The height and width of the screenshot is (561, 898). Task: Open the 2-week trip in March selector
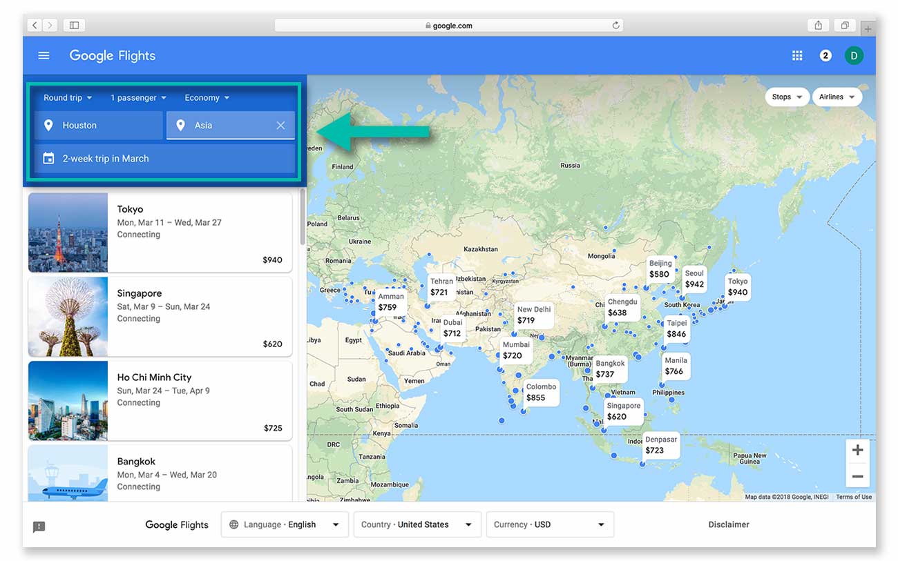(164, 159)
